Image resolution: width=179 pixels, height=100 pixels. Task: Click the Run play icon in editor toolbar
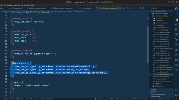tap(124, 8)
